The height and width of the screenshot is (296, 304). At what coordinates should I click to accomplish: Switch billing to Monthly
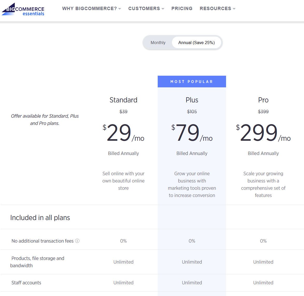tap(158, 43)
